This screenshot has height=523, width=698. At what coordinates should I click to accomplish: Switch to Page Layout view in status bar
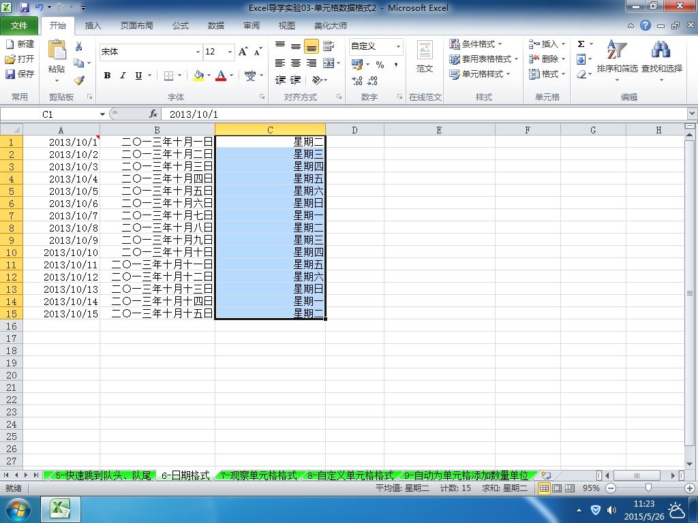click(557, 488)
